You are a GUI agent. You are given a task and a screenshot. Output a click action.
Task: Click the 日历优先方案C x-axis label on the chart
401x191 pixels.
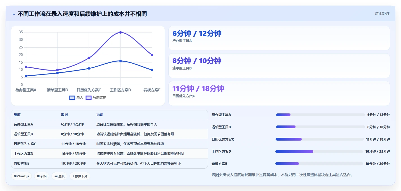click(x=89, y=90)
